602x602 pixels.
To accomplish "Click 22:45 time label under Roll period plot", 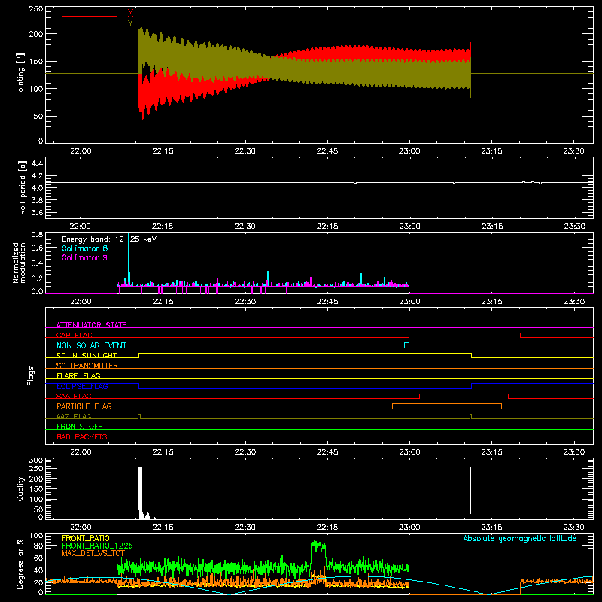I will click(327, 227).
